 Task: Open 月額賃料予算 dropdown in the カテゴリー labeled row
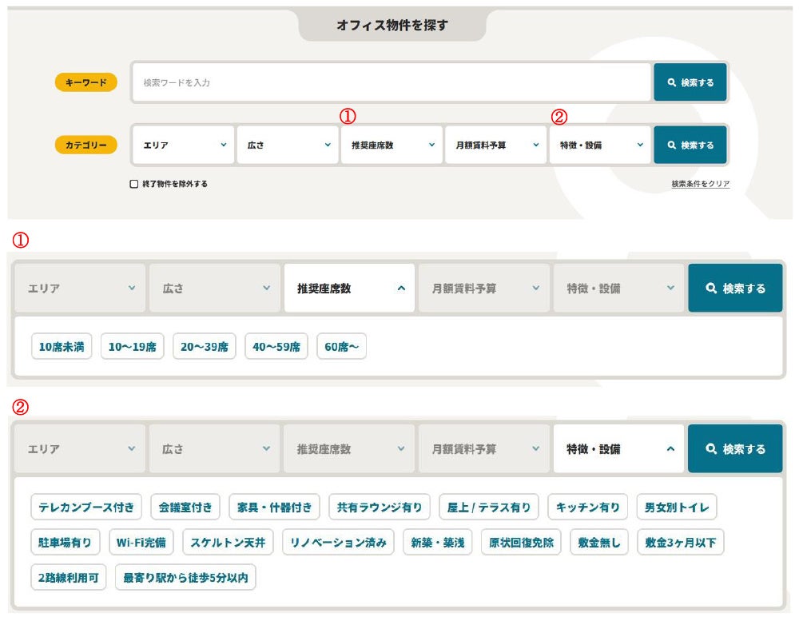[x=495, y=145]
